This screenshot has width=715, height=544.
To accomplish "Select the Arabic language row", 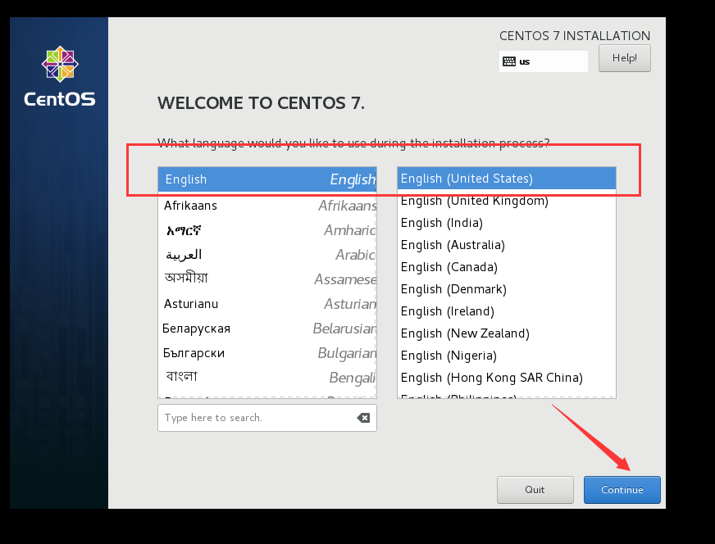I will tap(267, 255).
